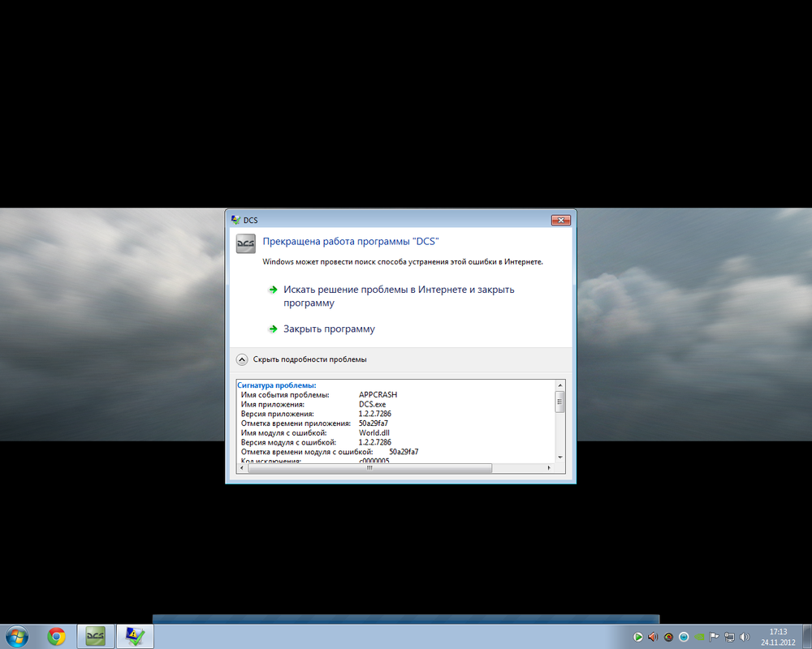Launch the green checkmark app from the taskbar
The width and height of the screenshot is (812, 649).
(x=134, y=637)
